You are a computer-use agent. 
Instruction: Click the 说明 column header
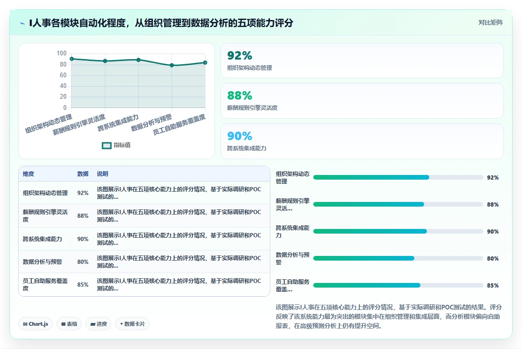[x=103, y=174]
